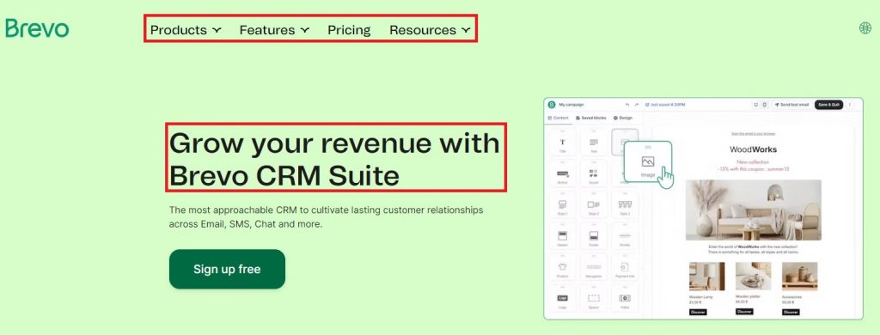Switch to mobile preview icon
Image resolution: width=880 pixels, height=335 pixels.
coord(764,105)
